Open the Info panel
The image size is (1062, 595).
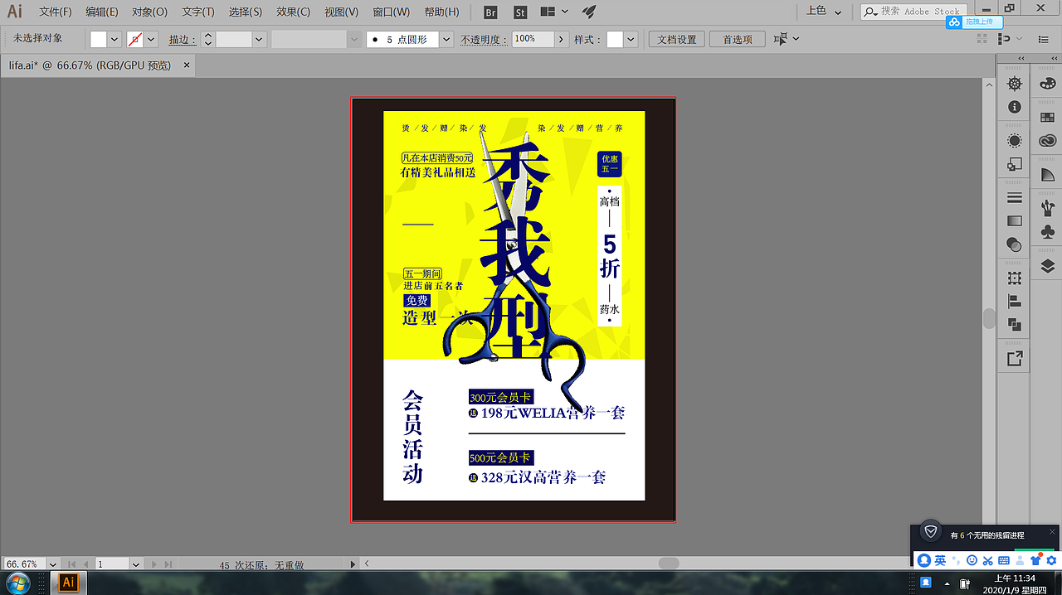pyautogui.click(x=1014, y=106)
